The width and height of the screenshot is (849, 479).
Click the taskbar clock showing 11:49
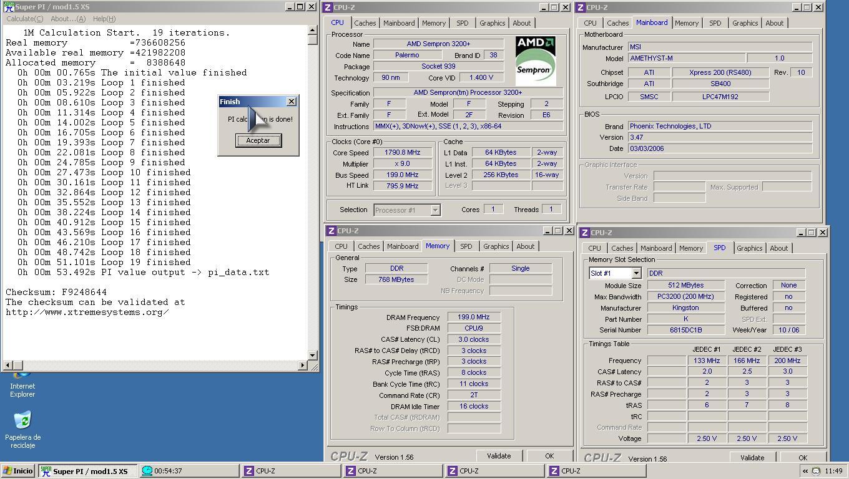tap(833, 471)
